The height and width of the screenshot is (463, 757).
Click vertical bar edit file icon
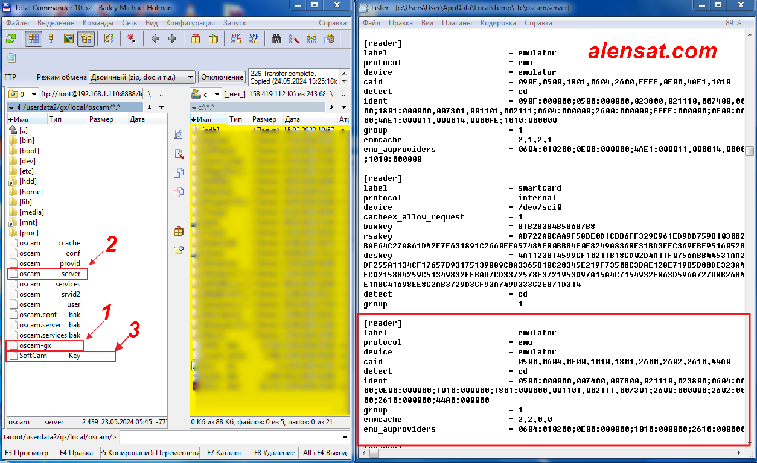(179, 153)
